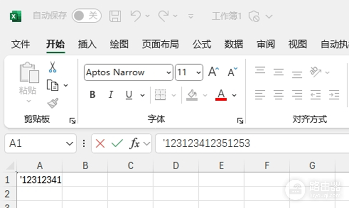Image resolution: width=349 pixels, height=208 pixels.
Task: Open the Redo history dropdown arrow
Action: point(175,16)
